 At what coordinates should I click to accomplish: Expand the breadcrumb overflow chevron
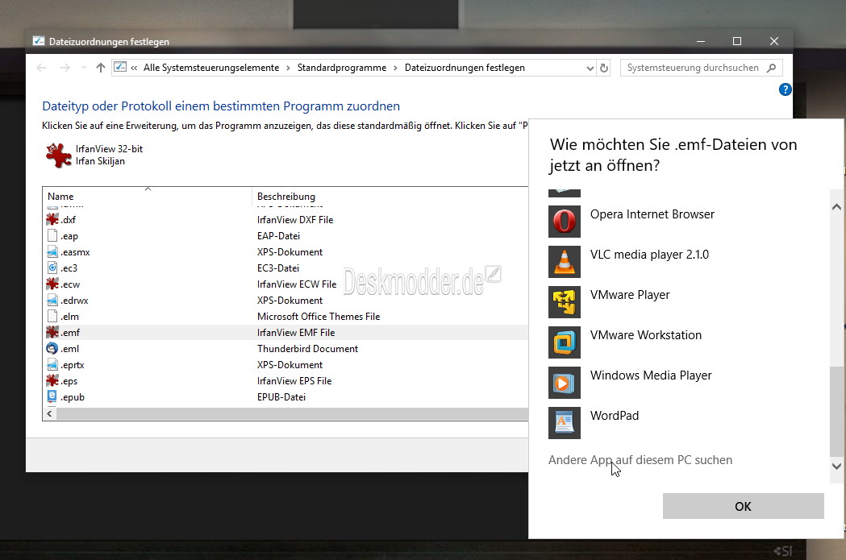click(x=134, y=68)
